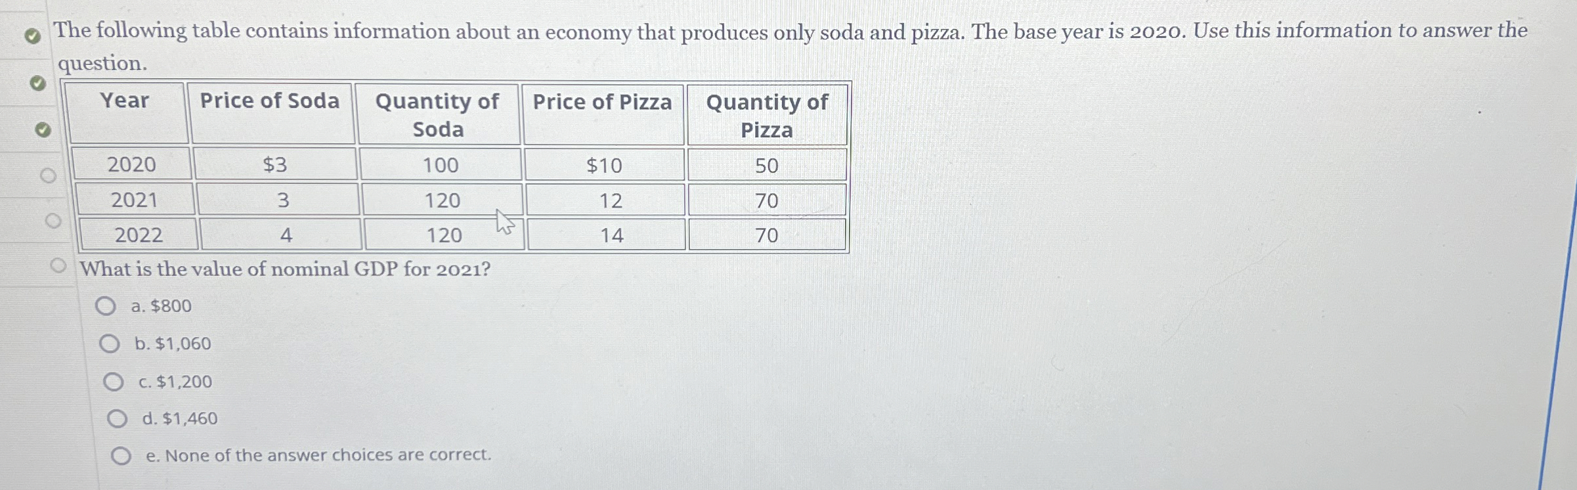The width and height of the screenshot is (1577, 490).
Task: Pick option d. $1,460
Action: click(118, 419)
